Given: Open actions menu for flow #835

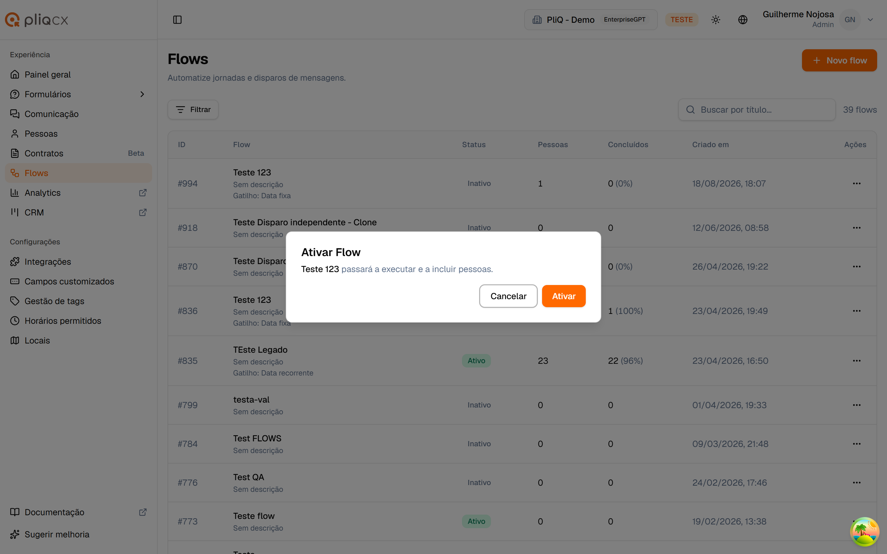Looking at the screenshot, I should pyautogui.click(x=857, y=361).
